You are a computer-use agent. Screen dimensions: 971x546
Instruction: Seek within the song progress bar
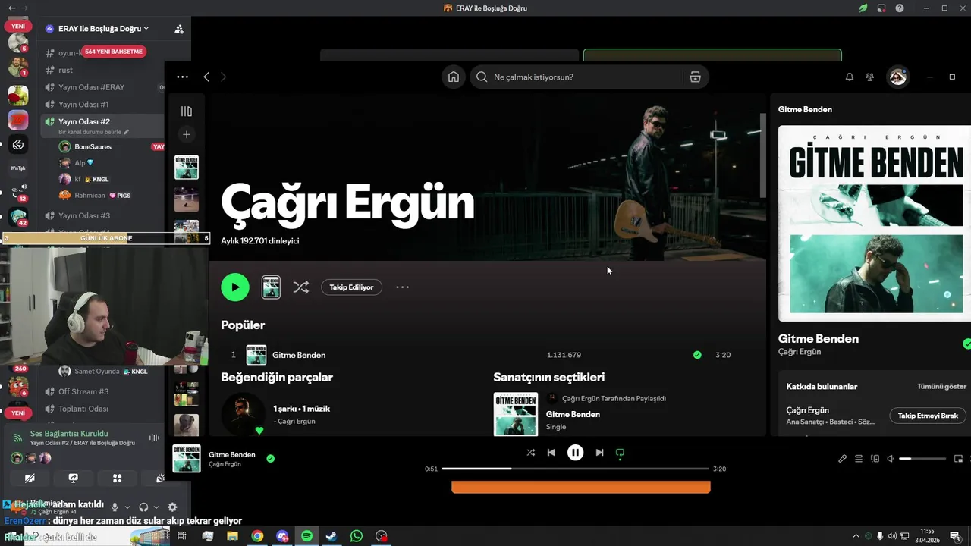(575, 469)
